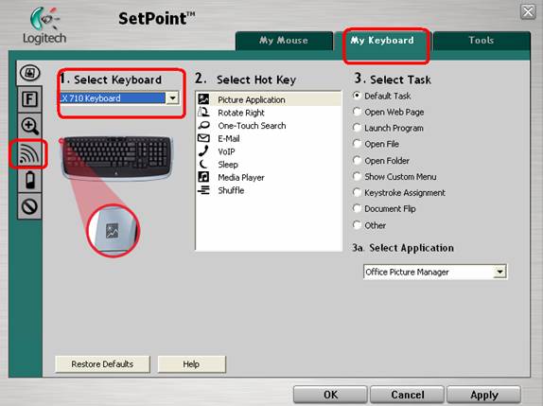Switch to the My Mouse tab
The width and height of the screenshot is (543, 406).
[x=284, y=41]
